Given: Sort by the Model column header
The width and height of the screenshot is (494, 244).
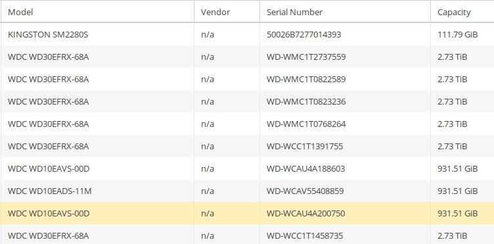Looking at the screenshot, I should pyautogui.click(x=97, y=12).
